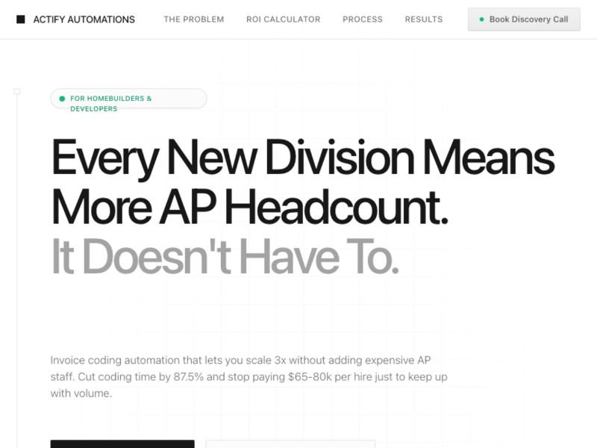Select the PROCESS nav item
This screenshot has height=448, width=597.
(x=362, y=19)
